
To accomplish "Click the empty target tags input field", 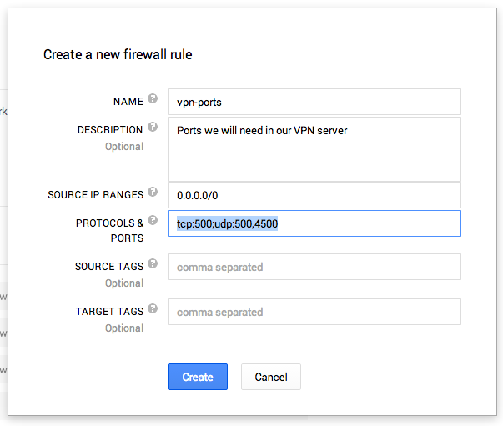I will pos(314,313).
